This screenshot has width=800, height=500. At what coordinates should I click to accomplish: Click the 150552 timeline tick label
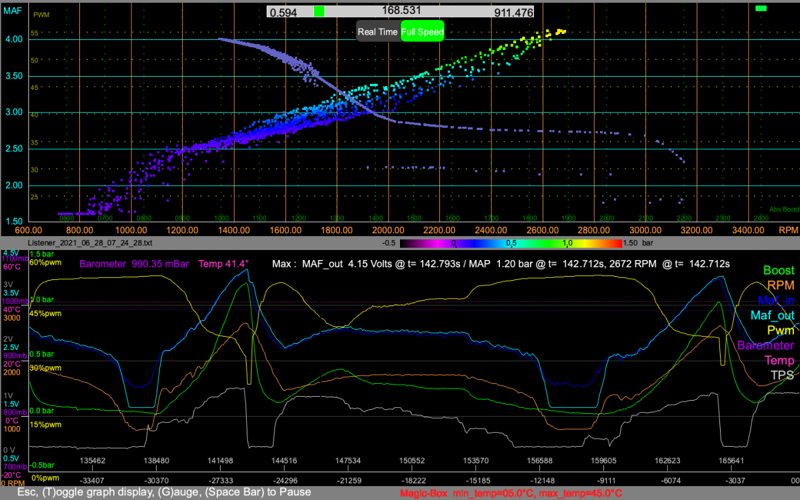click(411, 461)
